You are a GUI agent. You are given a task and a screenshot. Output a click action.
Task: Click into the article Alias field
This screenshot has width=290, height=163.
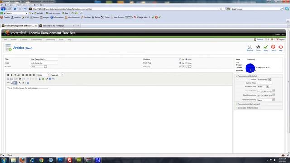44,63
